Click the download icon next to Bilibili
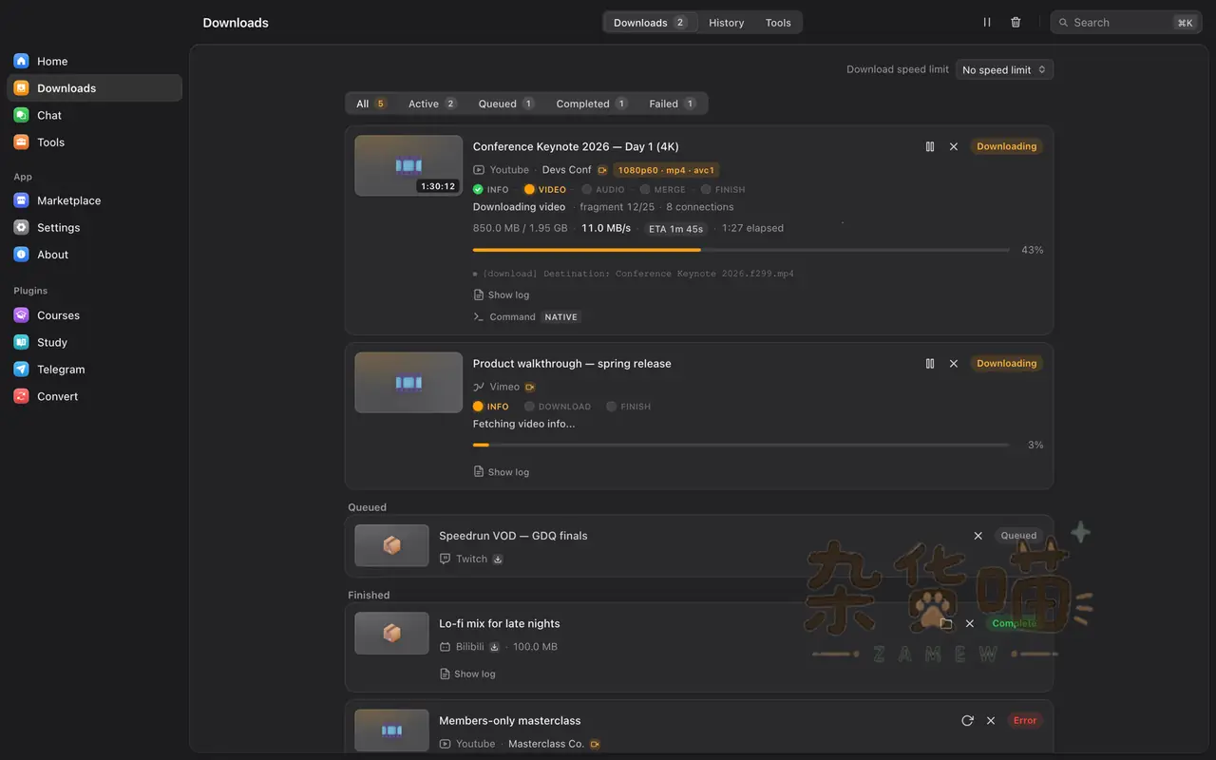The width and height of the screenshot is (1216, 760). (494, 647)
